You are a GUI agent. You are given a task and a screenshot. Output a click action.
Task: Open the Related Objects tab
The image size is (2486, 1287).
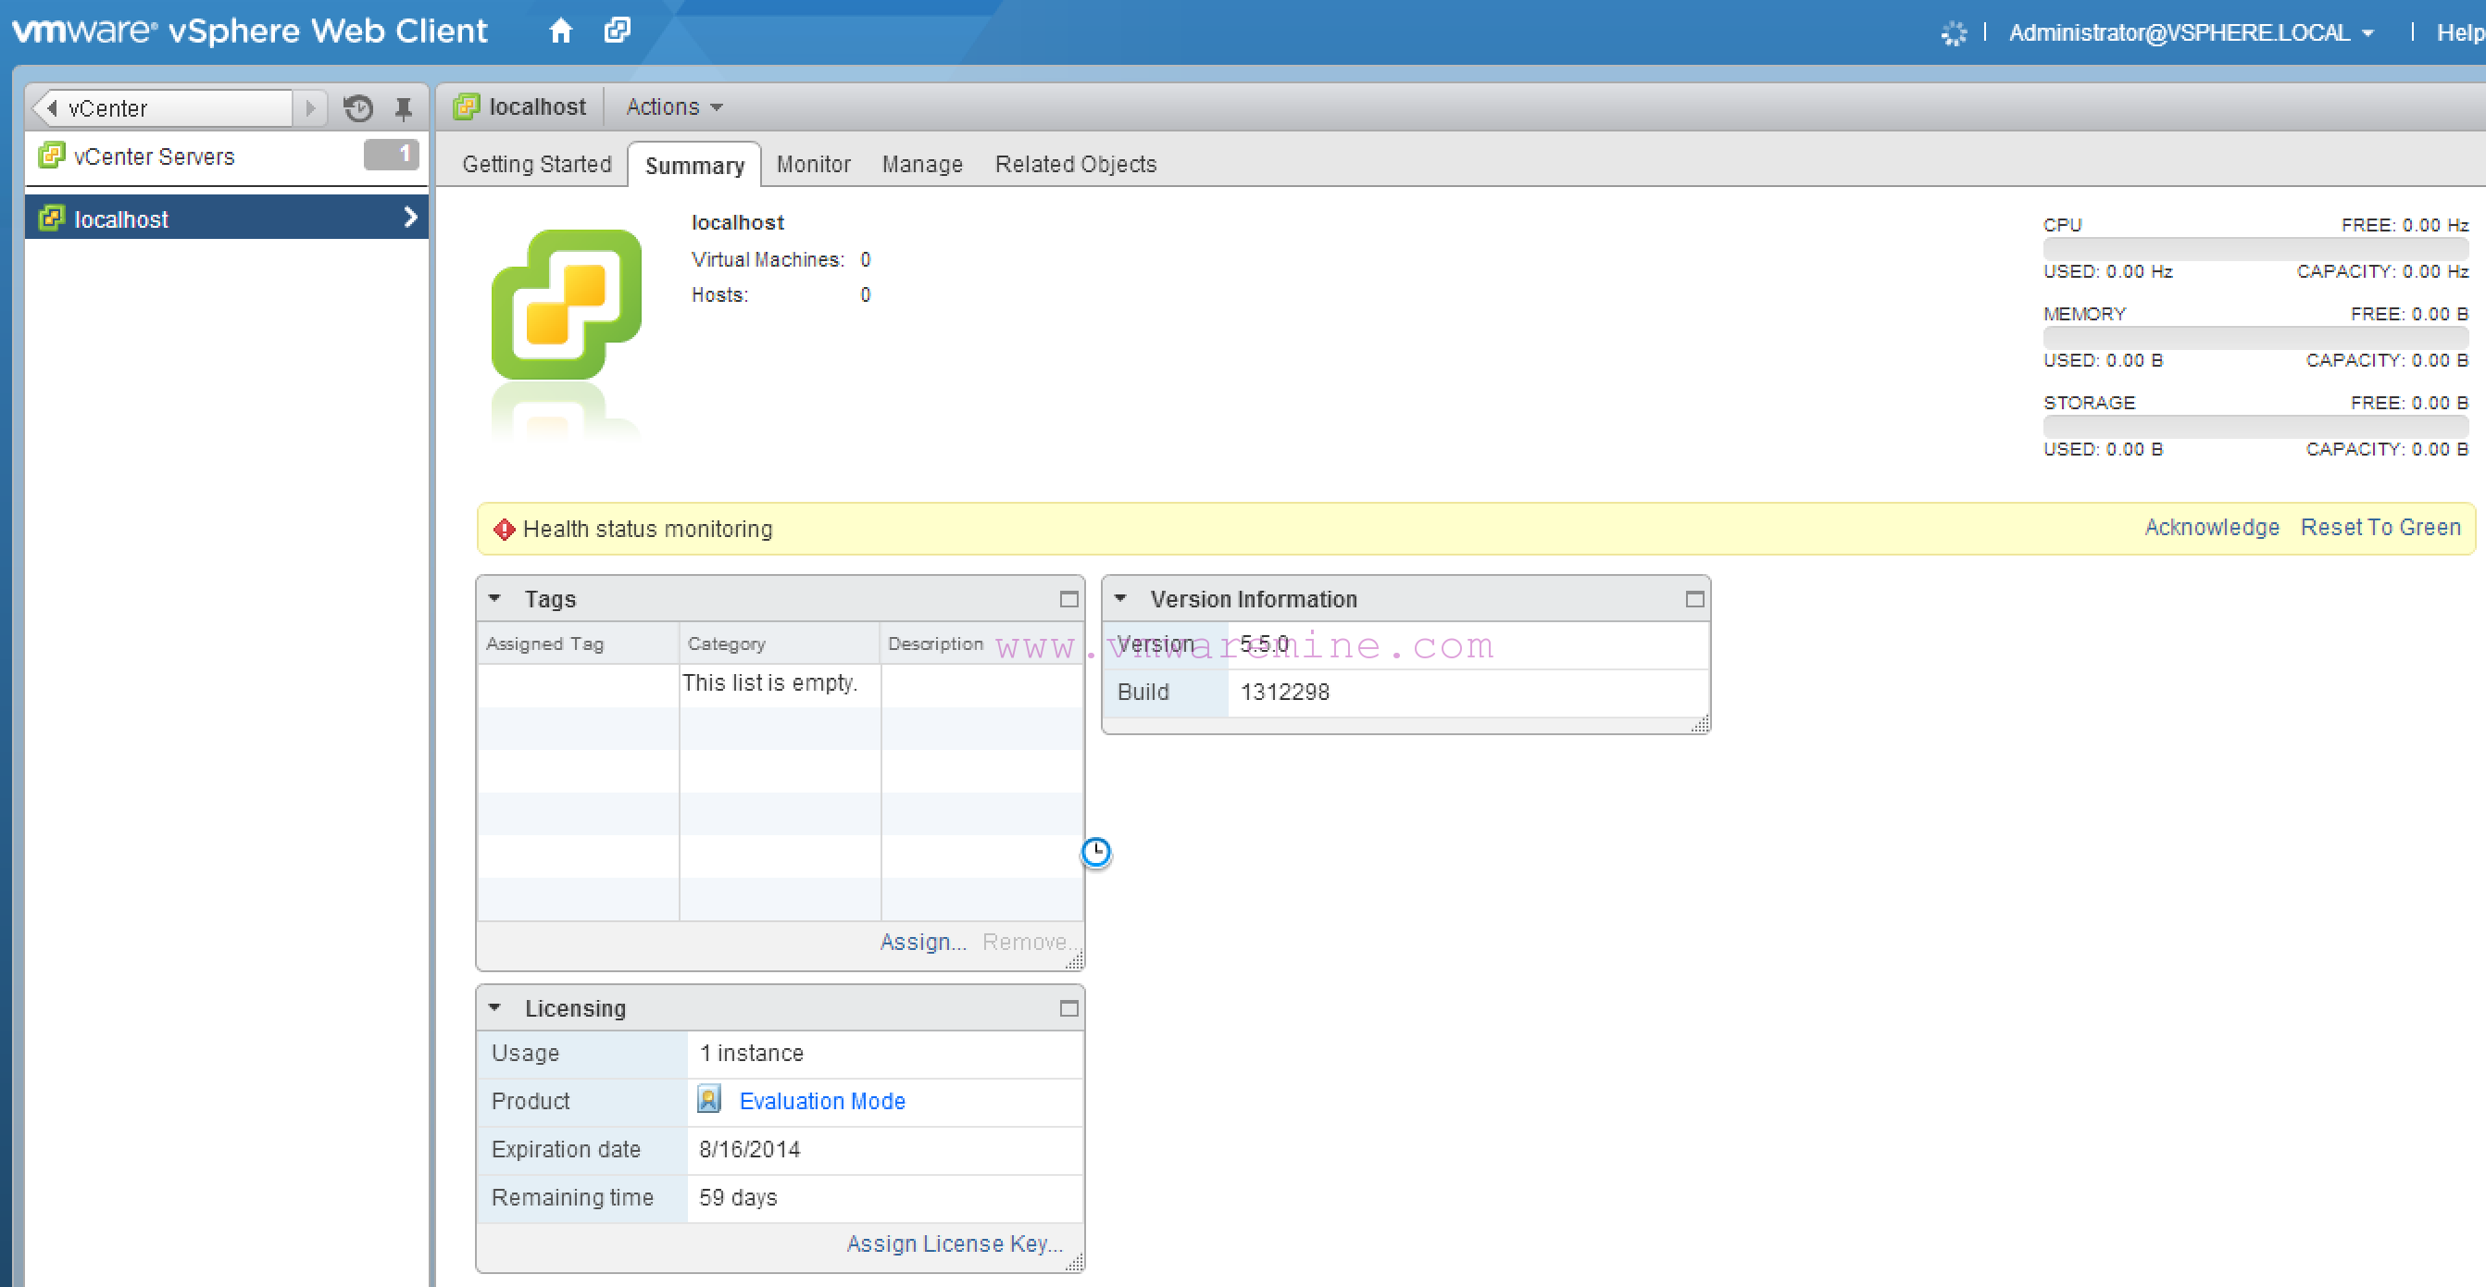click(1075, 164)
